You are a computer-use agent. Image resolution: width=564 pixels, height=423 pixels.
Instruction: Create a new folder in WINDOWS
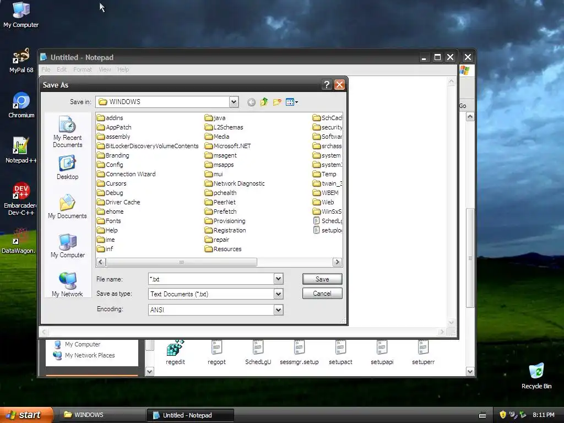pos(277,102)
